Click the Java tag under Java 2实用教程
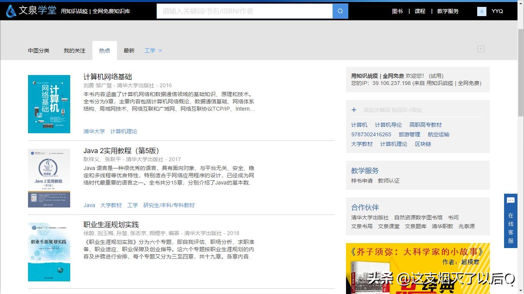524x294 pixels. tap(89, 205)
